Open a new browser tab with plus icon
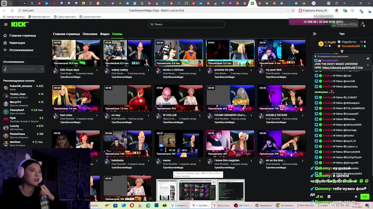 tap(314, 3)
